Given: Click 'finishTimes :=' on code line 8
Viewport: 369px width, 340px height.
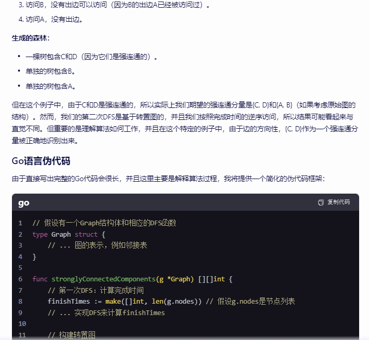Looking at the screenshot, I should tap(75, 302).
